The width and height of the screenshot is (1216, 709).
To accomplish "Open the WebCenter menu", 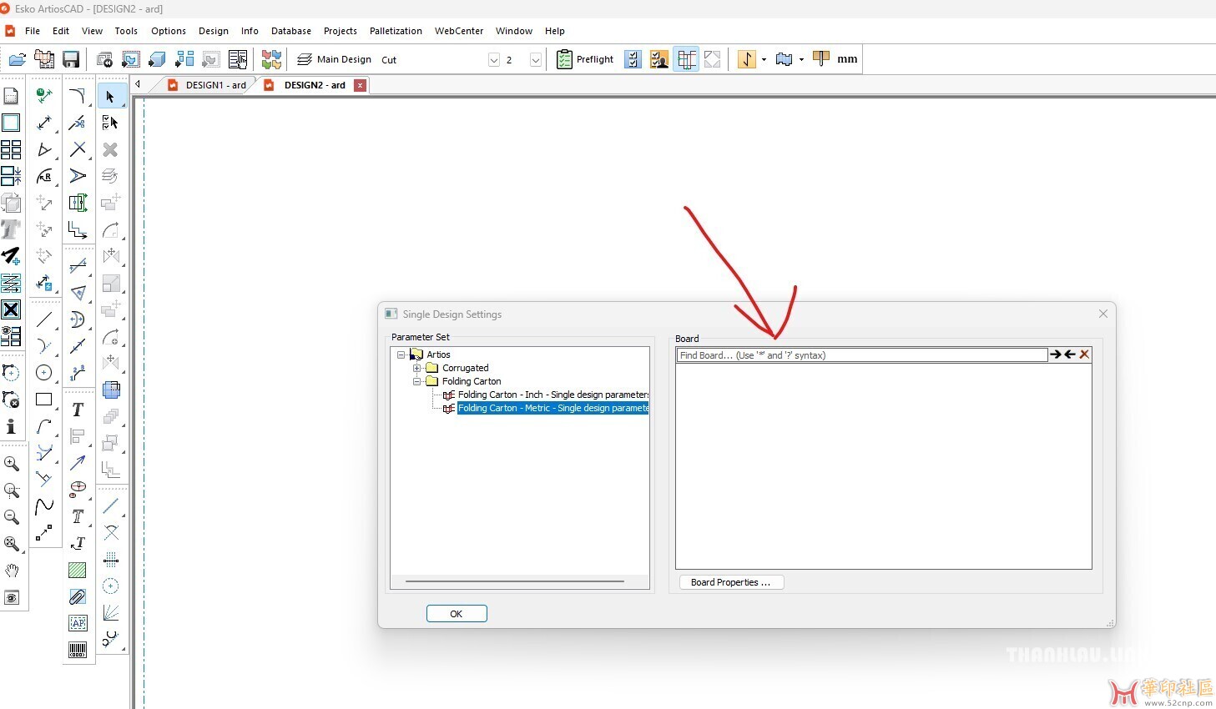I will (x=459, y=31).
